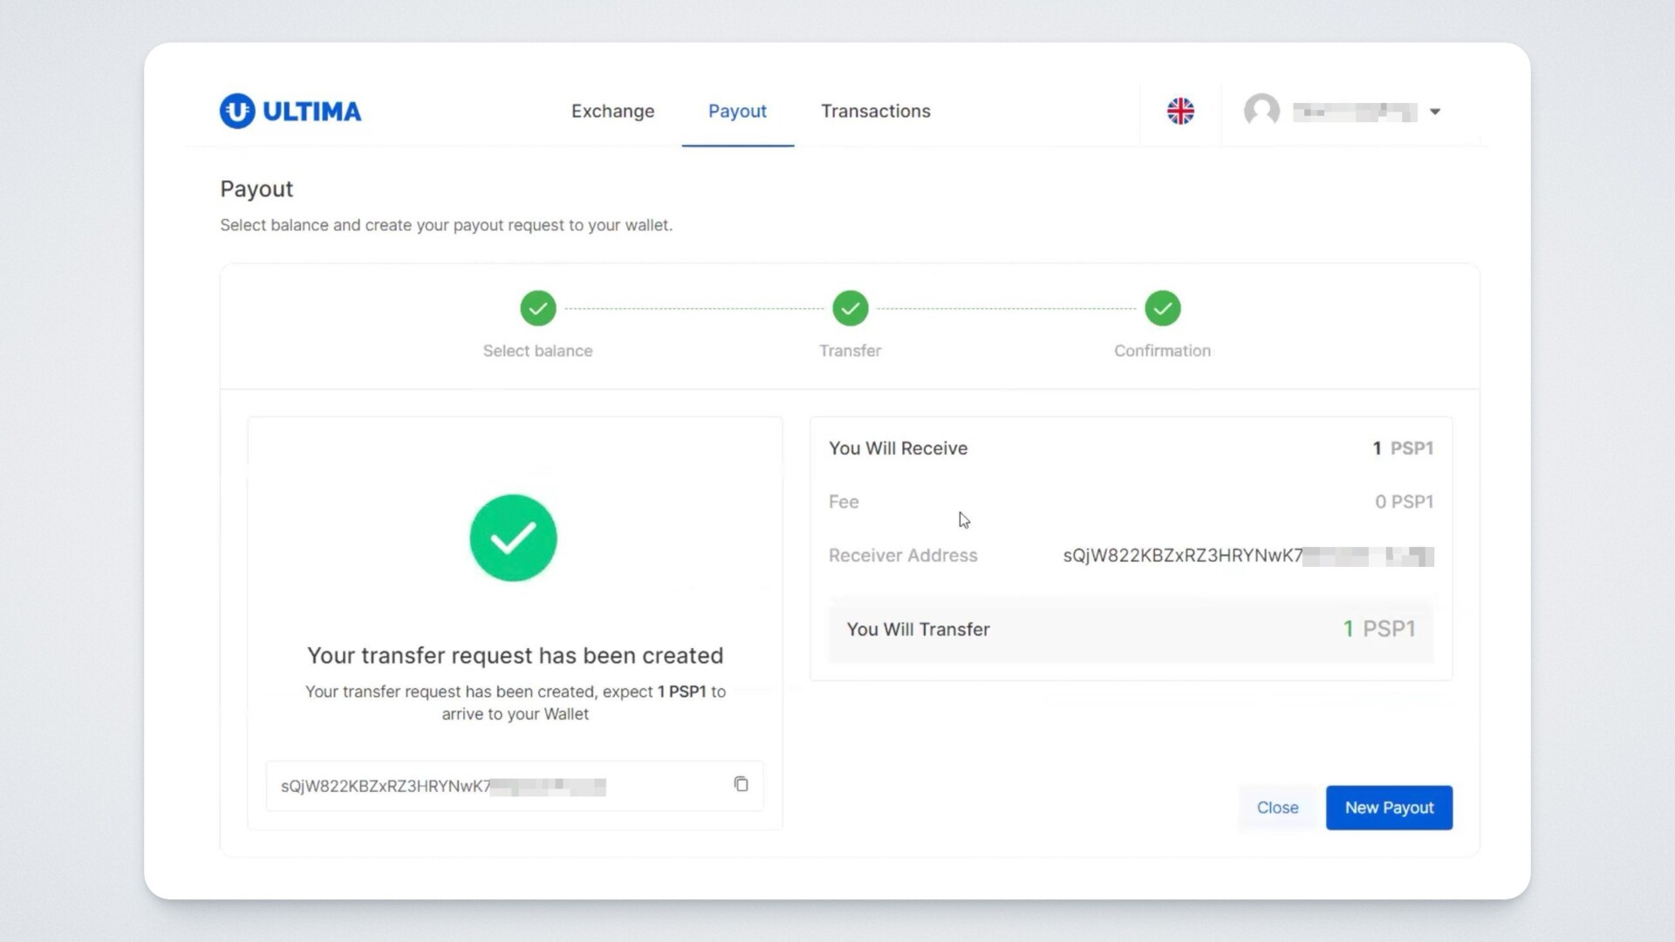Click the Select balance step checkmark
The height and width of the screenshot is (942, 1675).
tap(538, 308)
